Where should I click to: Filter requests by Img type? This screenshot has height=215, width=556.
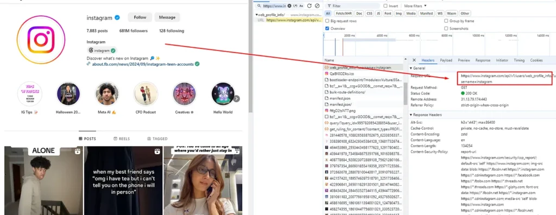click(x=399, y=14)
